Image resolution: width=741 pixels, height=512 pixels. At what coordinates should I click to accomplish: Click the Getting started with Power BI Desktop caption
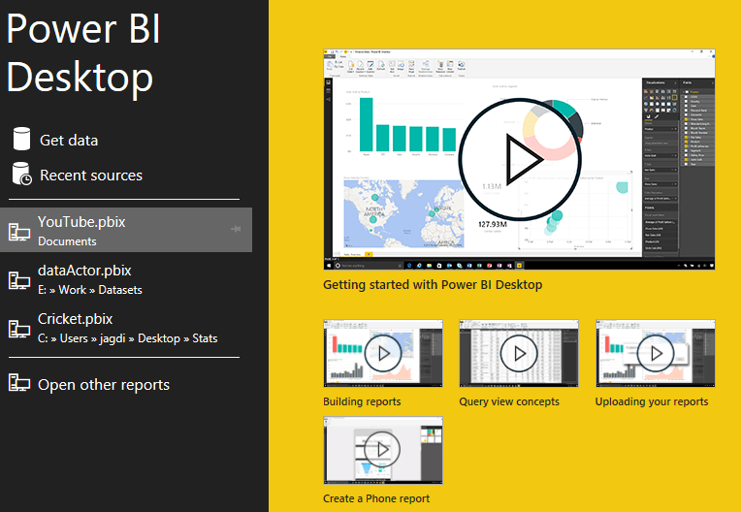click(x=433, y=285)
